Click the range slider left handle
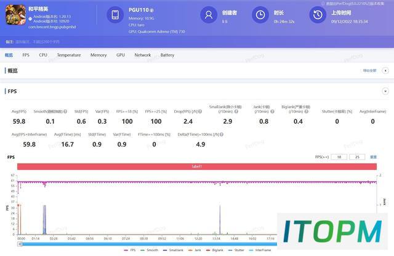Screen dimensions: 394x256 20,244
